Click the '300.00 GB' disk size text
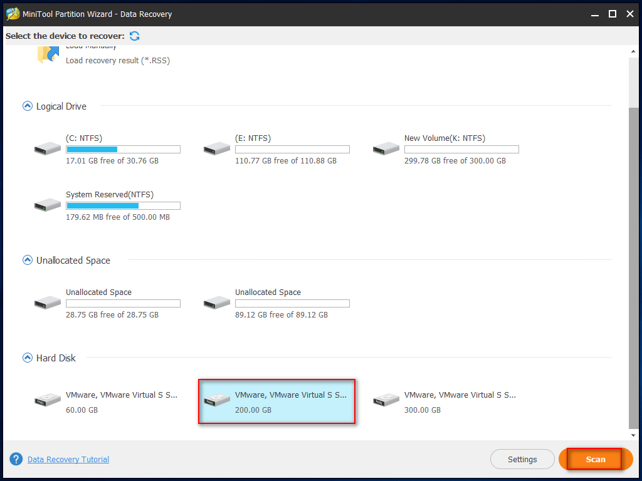This screenshot has height=481, width=642. (423, 410)
